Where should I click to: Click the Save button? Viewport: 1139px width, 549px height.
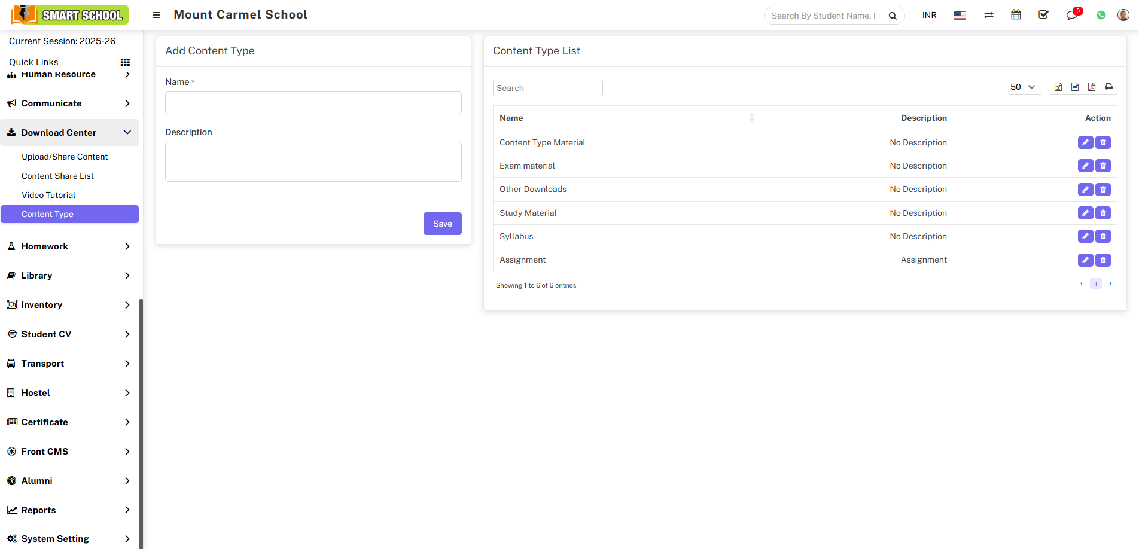[442, 224]
